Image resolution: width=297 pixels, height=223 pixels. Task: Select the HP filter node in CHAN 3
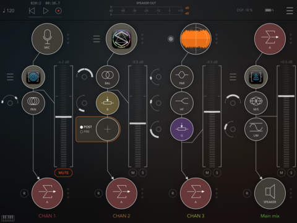tap(182, 103)
